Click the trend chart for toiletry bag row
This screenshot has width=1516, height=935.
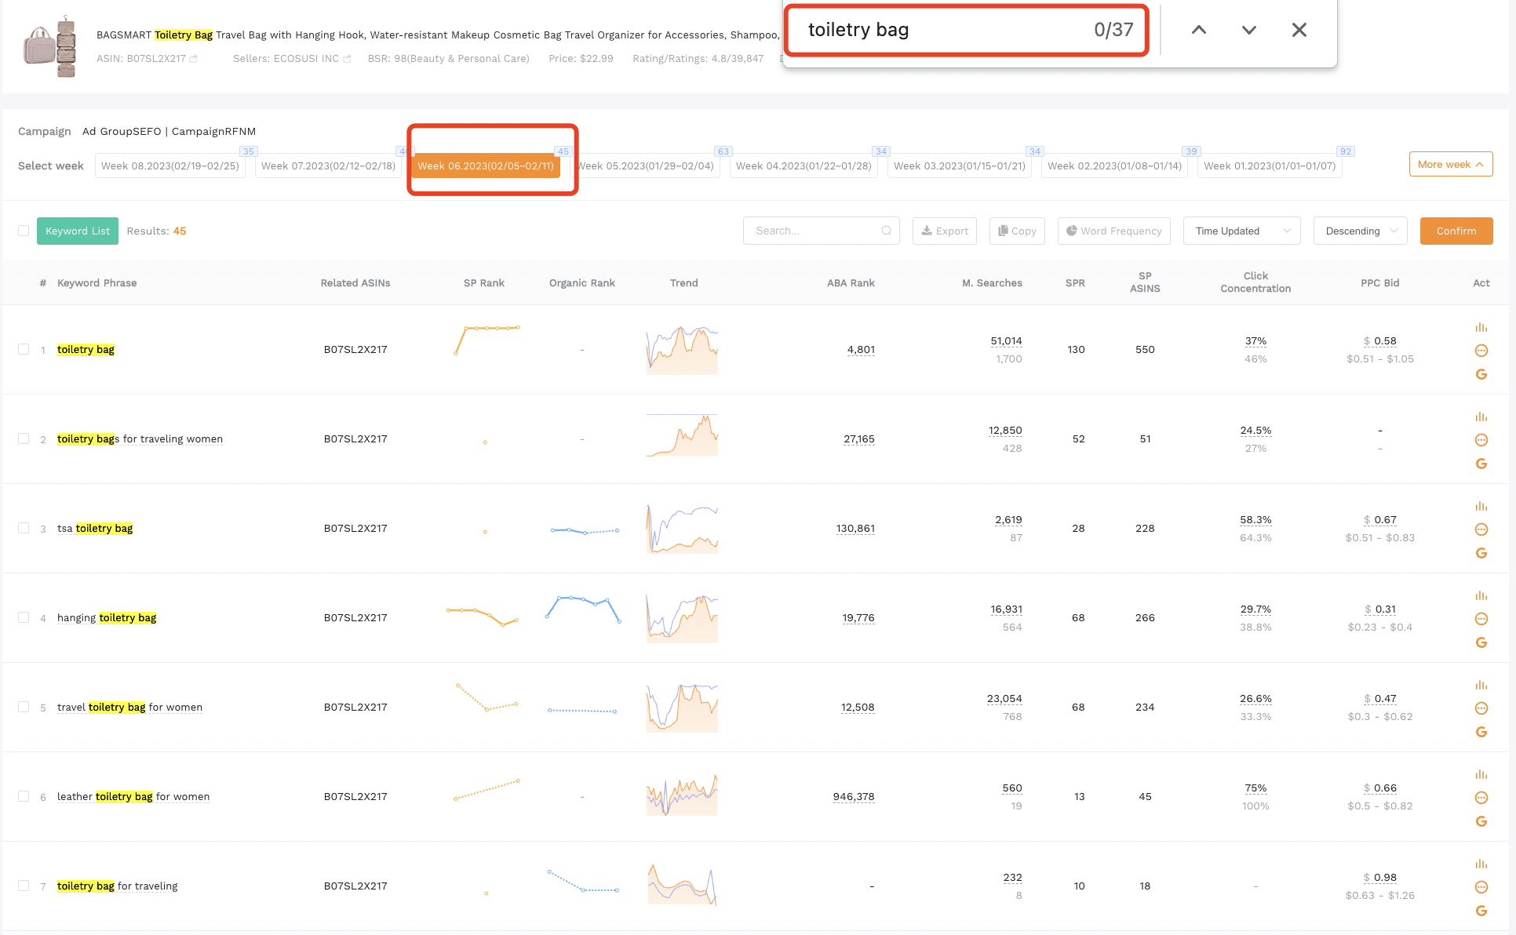(x=682, y=350)
